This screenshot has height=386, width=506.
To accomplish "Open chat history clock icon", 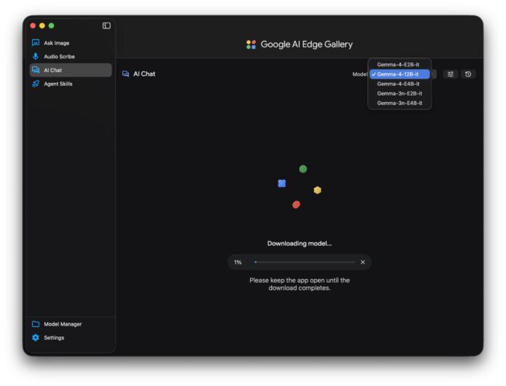I will tap(468, 74).
